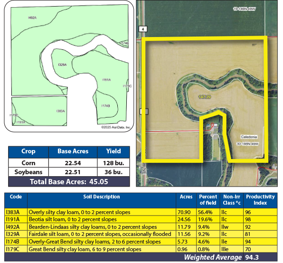Select the I492A zone on soil map
The height and width of the screenshot is (263, 283).
coord(32,18)
